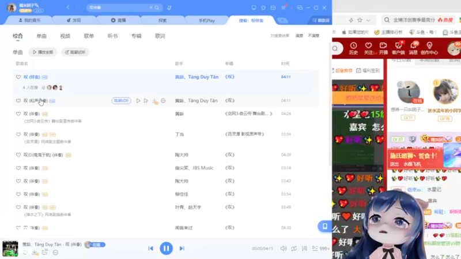Click the humming recognition icon beside the search box
This screenshot has height=259, width=461.
[169, 7]
